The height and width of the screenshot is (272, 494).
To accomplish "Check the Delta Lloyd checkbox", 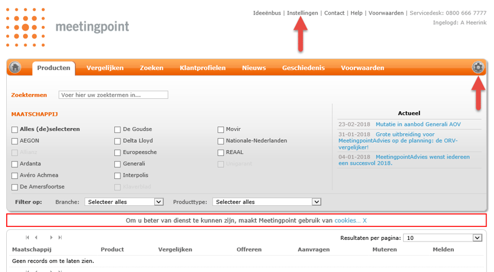I will 118,141.
